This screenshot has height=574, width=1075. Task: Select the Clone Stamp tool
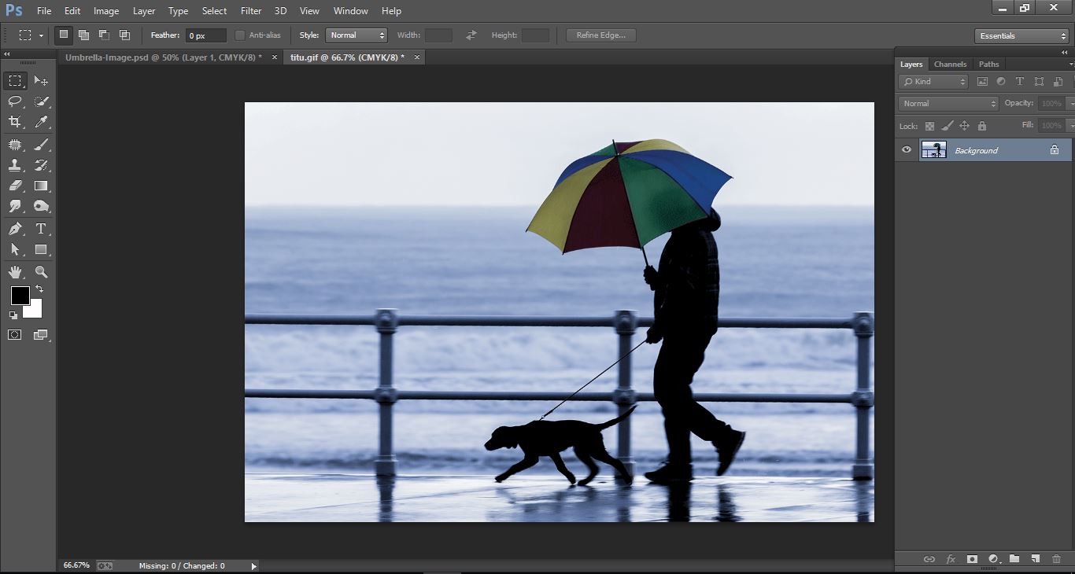pyautogui.click(x=14, y=164)
